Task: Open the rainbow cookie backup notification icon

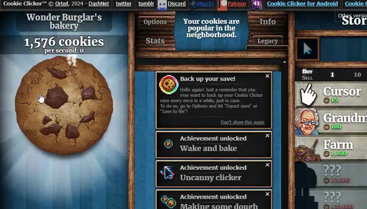Action: (169, 85)
